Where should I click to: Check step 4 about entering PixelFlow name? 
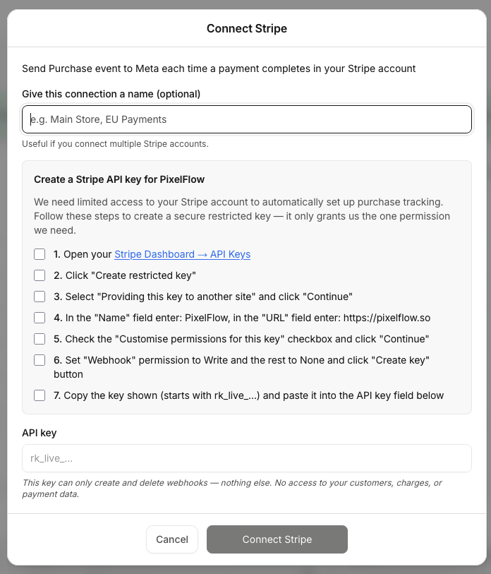pyautogui.click(x=40, y=318)
